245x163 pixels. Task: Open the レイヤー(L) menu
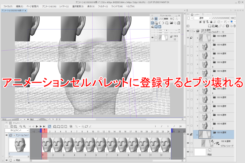pos(64,6)
